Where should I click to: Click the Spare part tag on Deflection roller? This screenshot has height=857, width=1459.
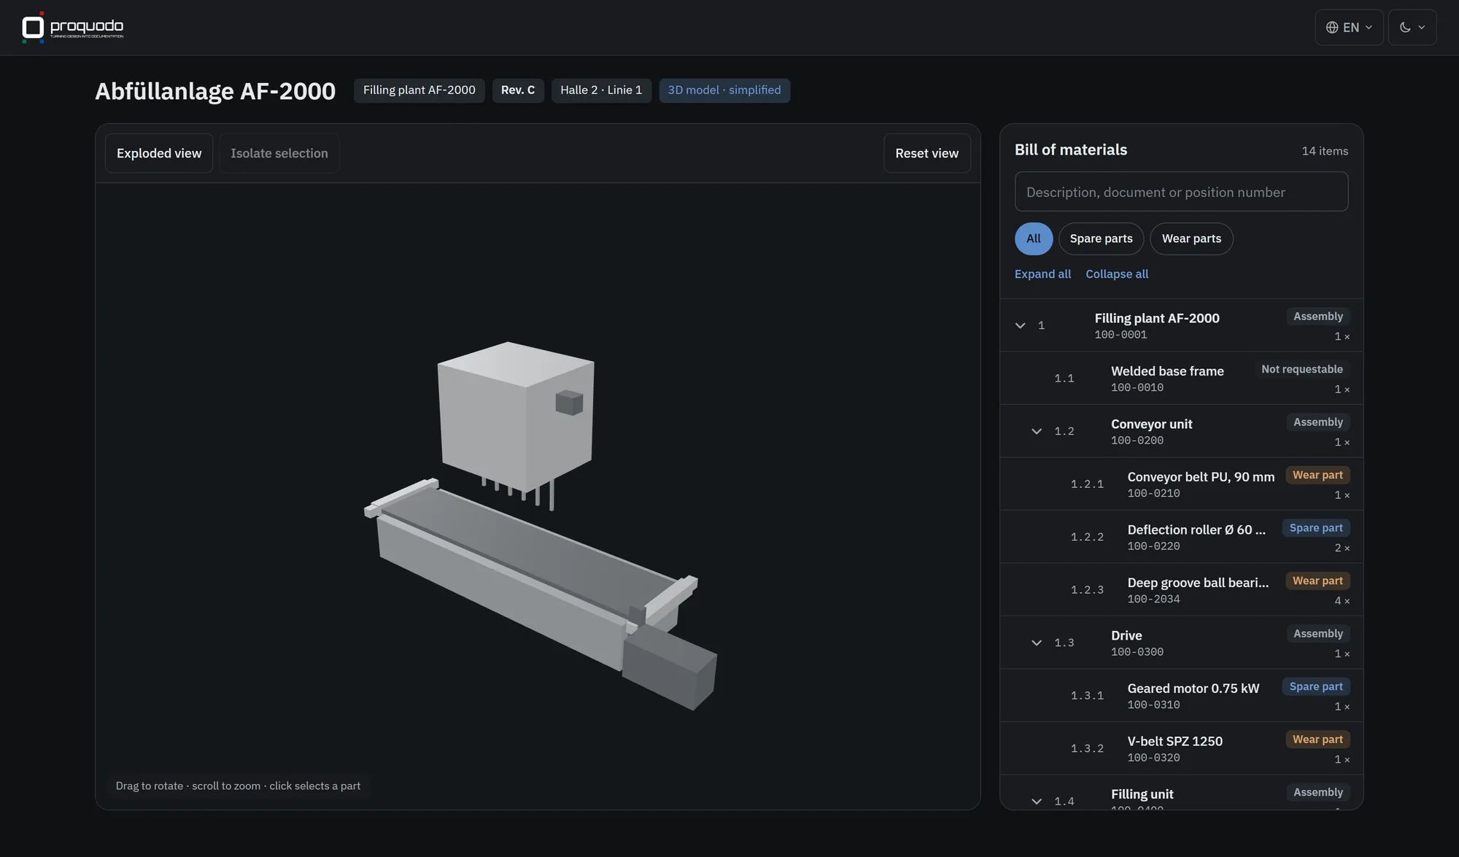coord(1316,528)
